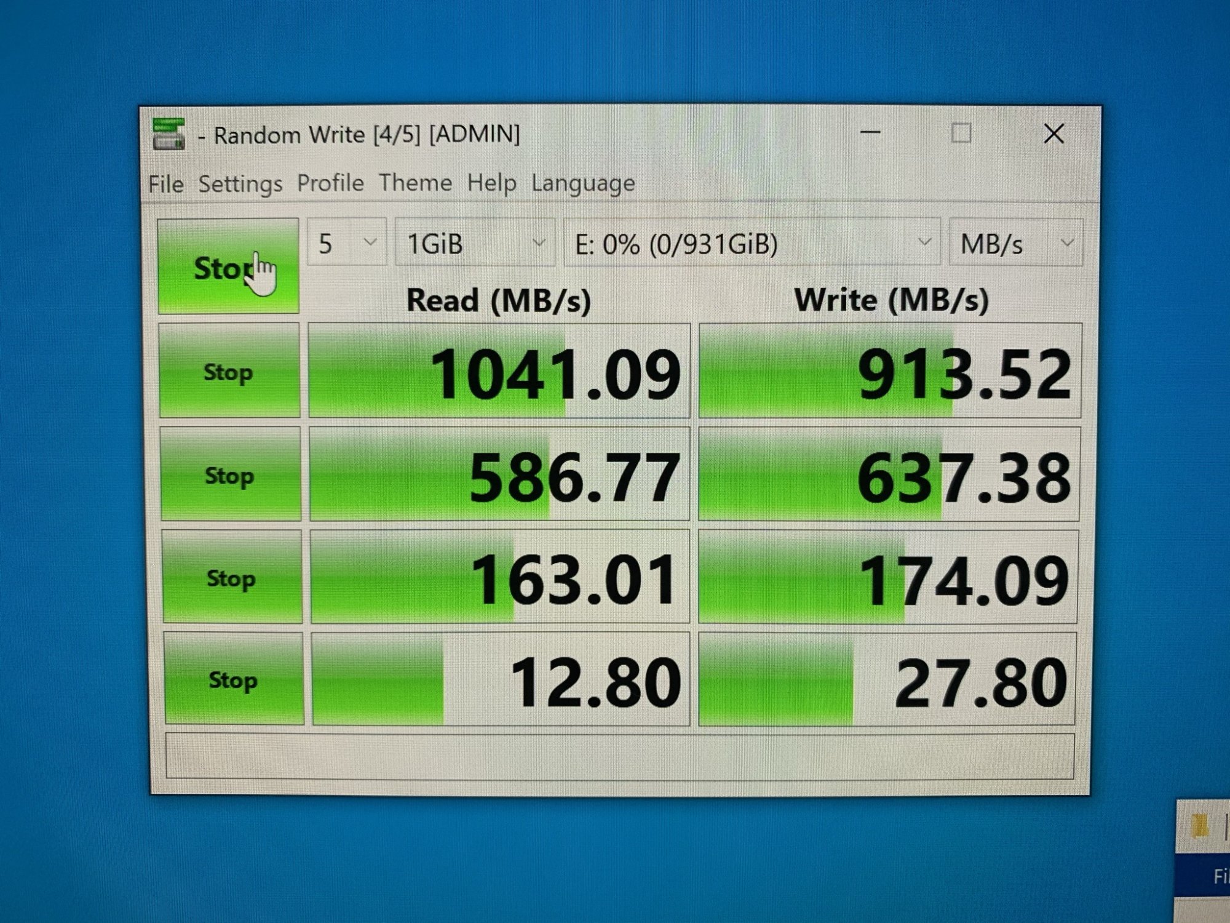Viewport: 1230px width, 923px height.
Task: Click the 1041.09 read result cell
Action: [499, 371]
